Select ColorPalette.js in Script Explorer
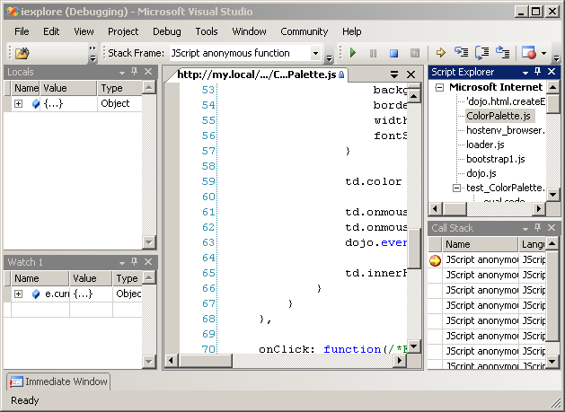The height and width of the screenshot is (412, 565). coord(499,116)
